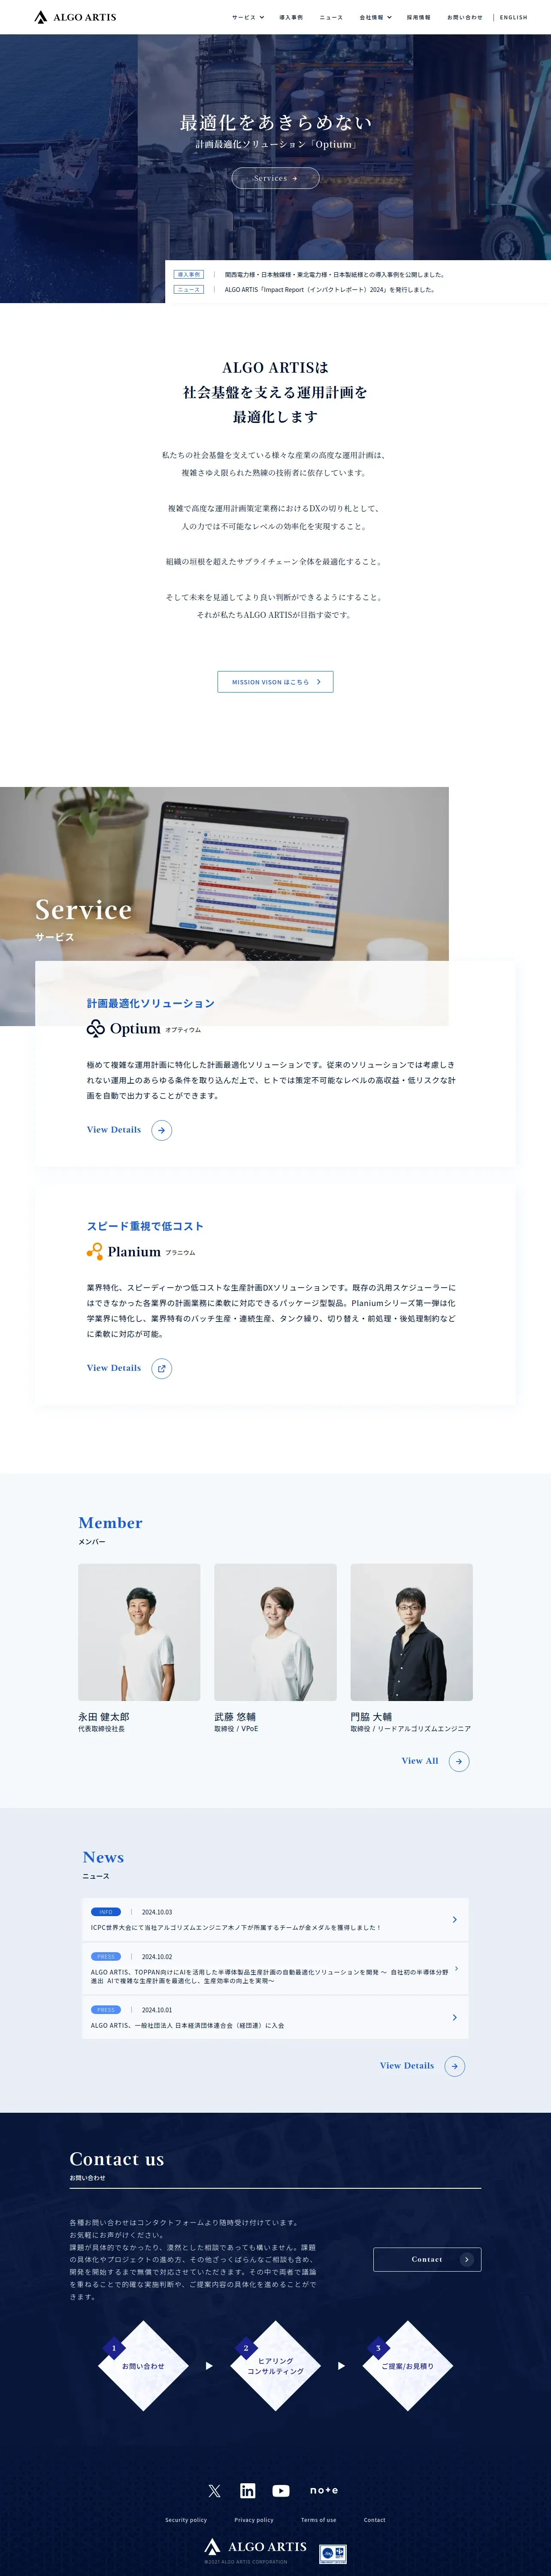
Task: Expand the 会社情報 menu dropdown
Action: click(x=375, y=17)
